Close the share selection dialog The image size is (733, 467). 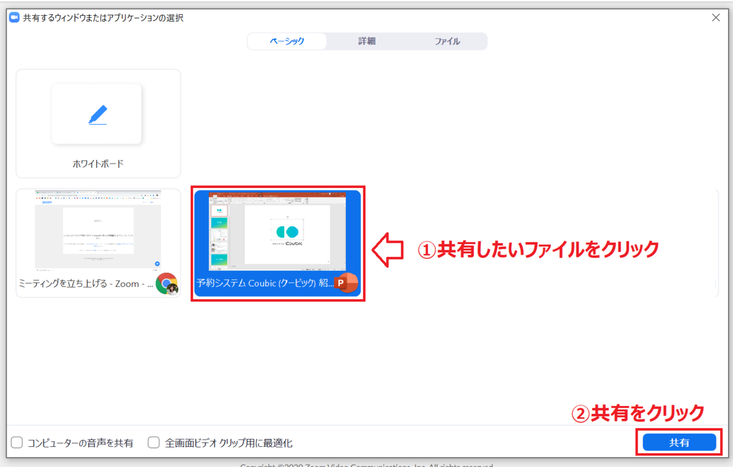tap(716, 18)
